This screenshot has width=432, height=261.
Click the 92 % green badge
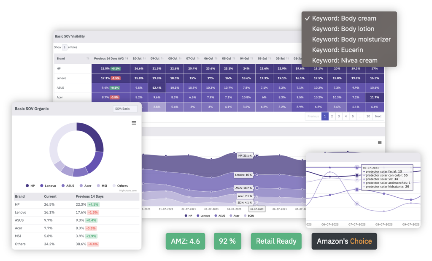point(227,241)
